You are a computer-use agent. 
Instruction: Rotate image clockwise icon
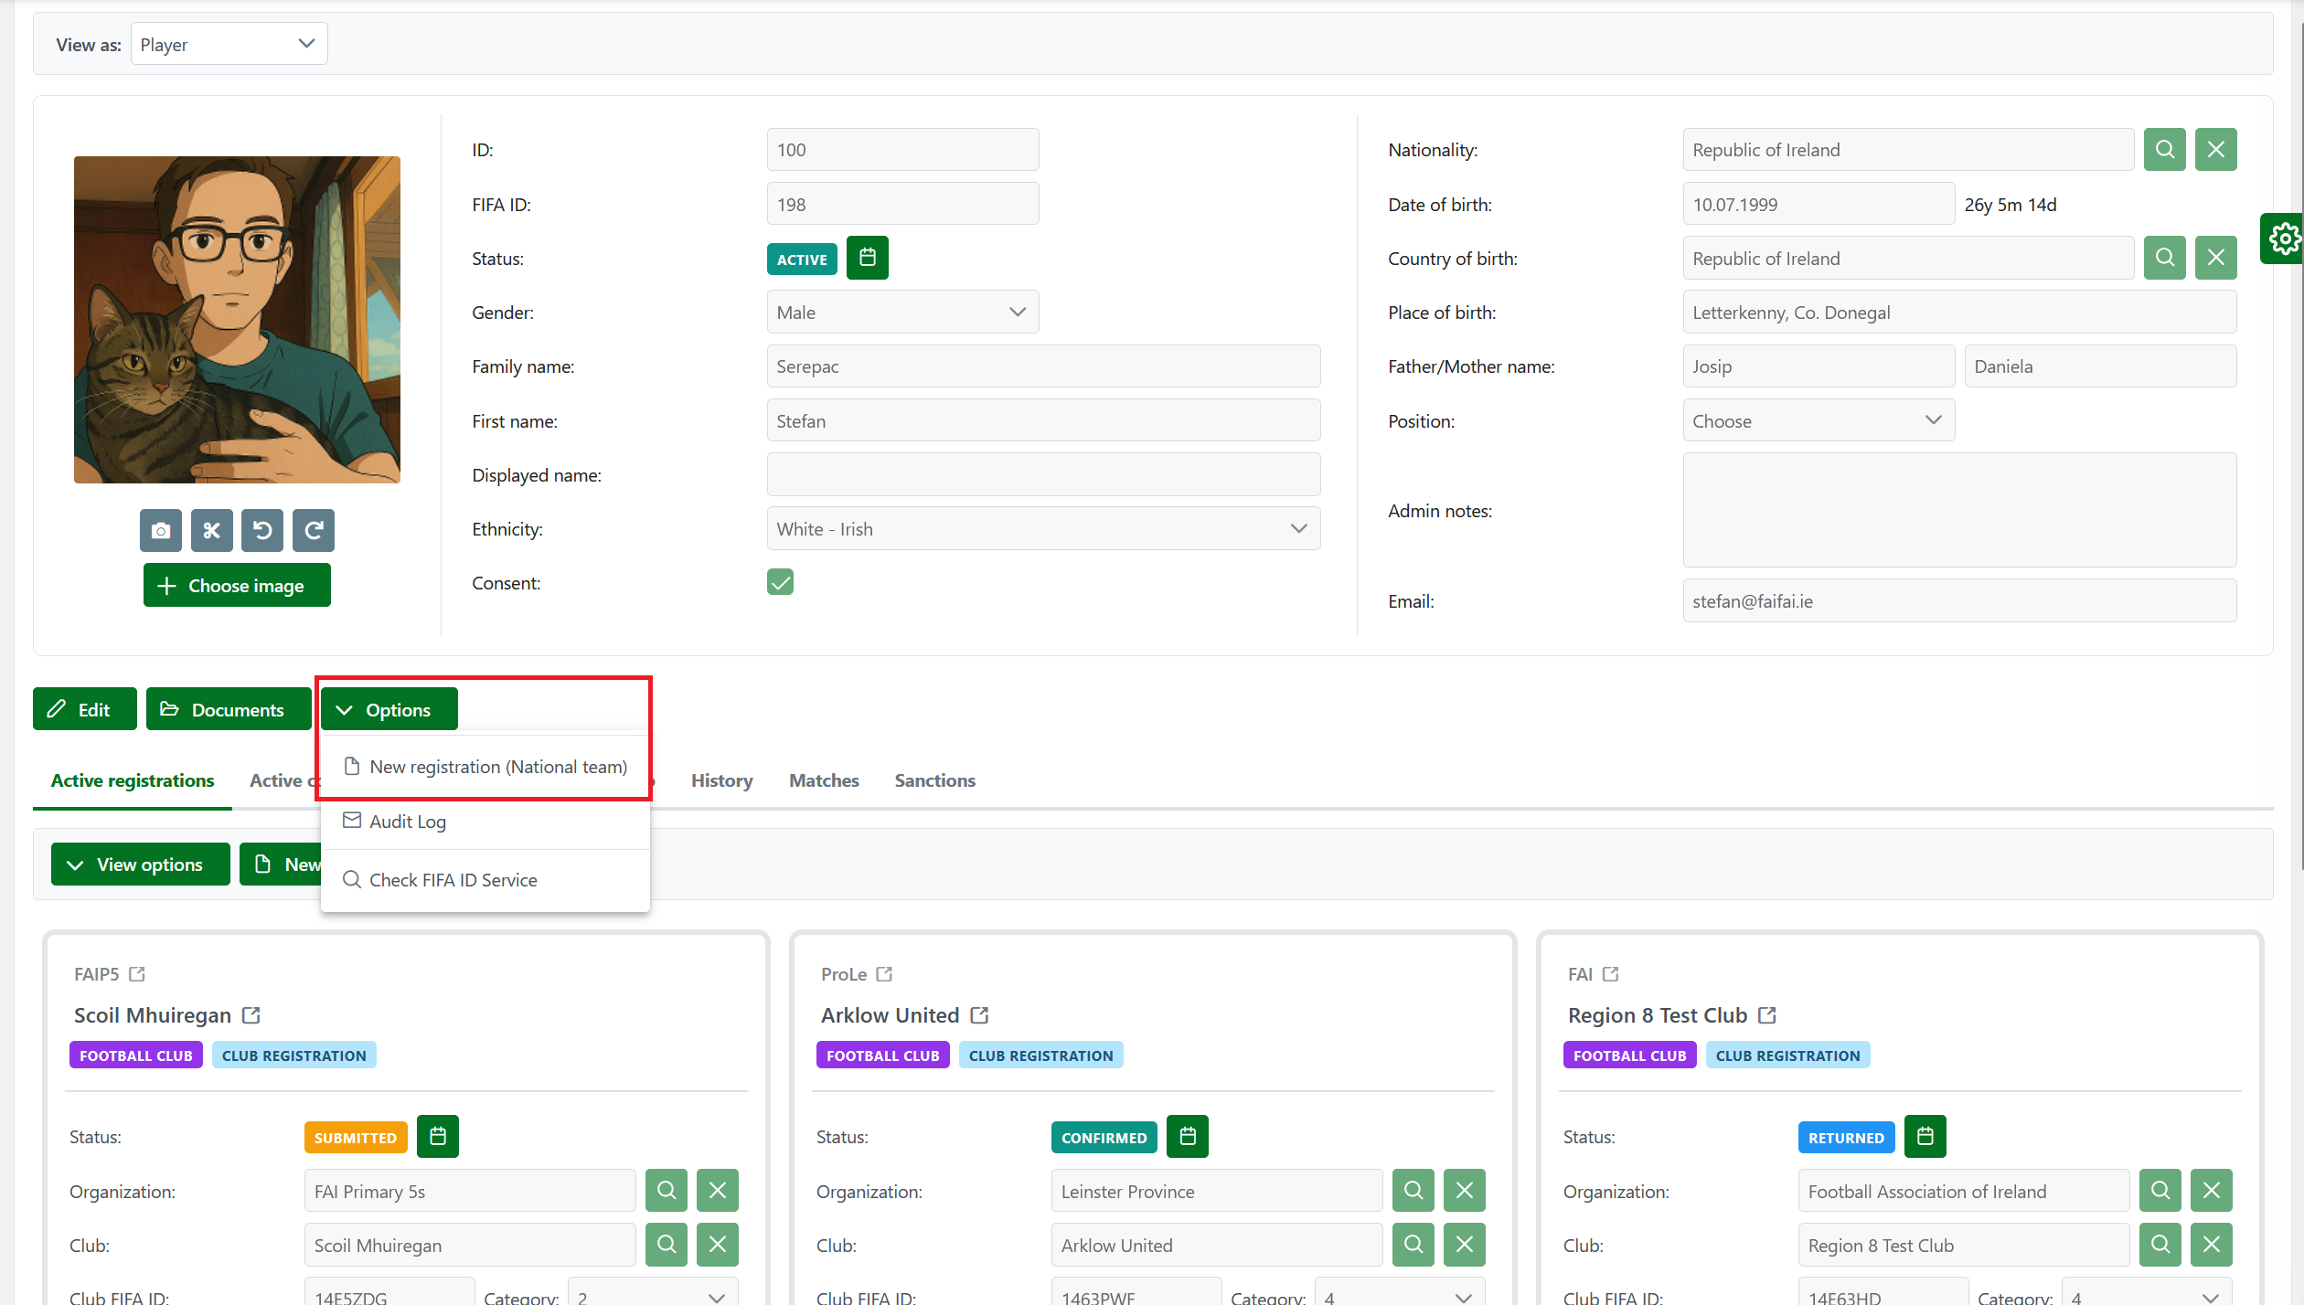click(314, 531)
